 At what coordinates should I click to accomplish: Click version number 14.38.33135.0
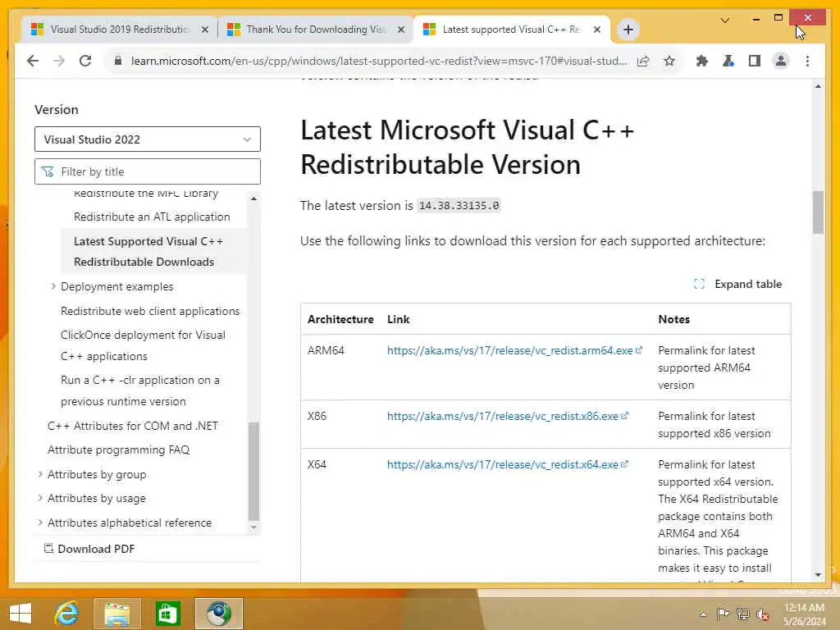click(x=459, y=206)
